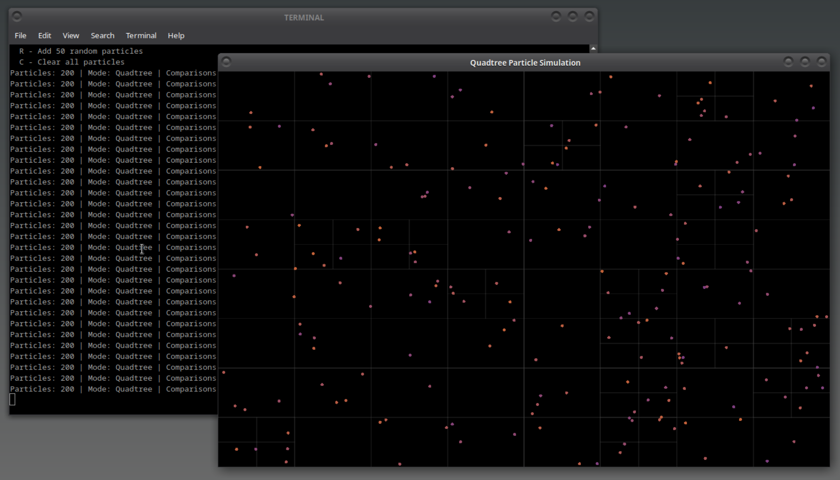This screenshot has height=480, width=840.
Task: Click the terminal cursor block at bottom
Action: 12,399
